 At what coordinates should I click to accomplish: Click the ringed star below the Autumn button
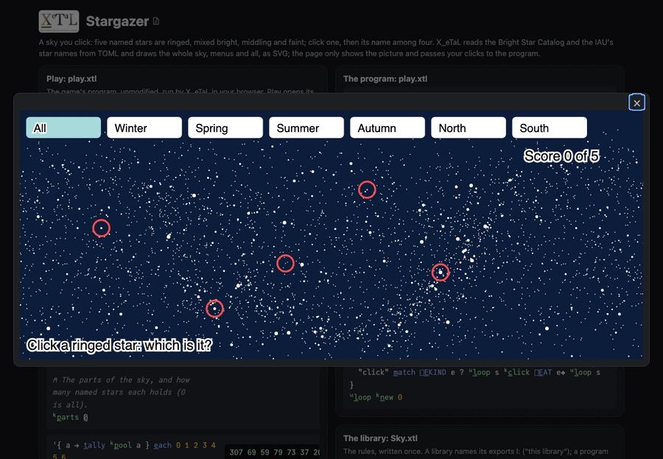click(x=367, y=189)
